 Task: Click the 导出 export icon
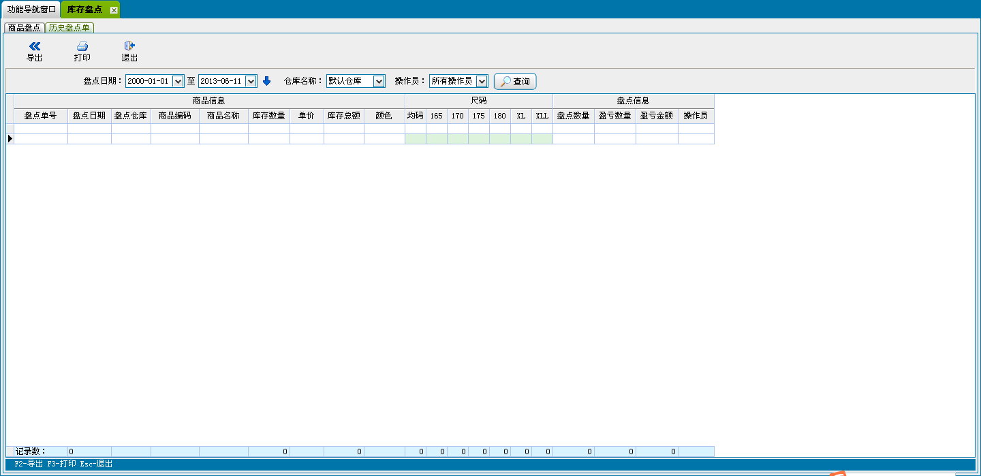[x=35, y=46]
